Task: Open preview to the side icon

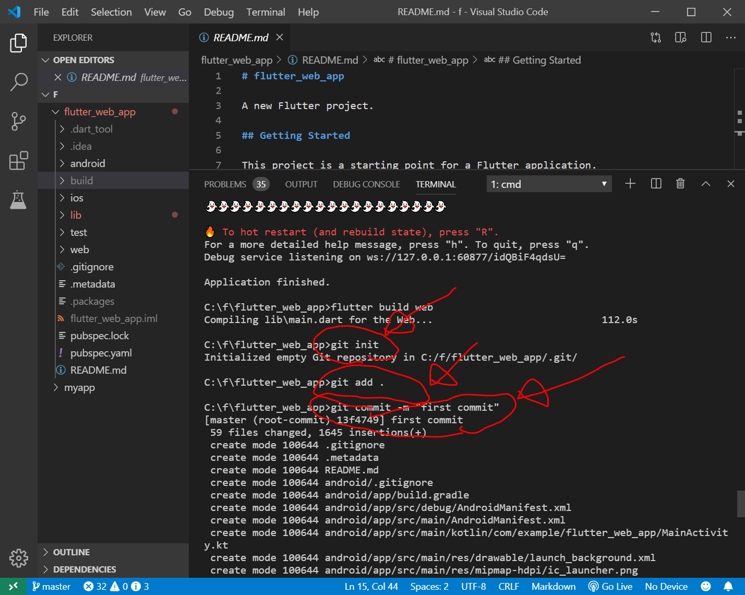Action: [680, 38]
